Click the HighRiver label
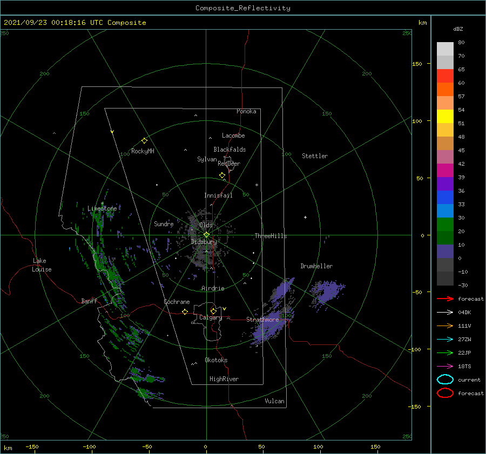This screenshot has width=486, height=454. (224, 379)
